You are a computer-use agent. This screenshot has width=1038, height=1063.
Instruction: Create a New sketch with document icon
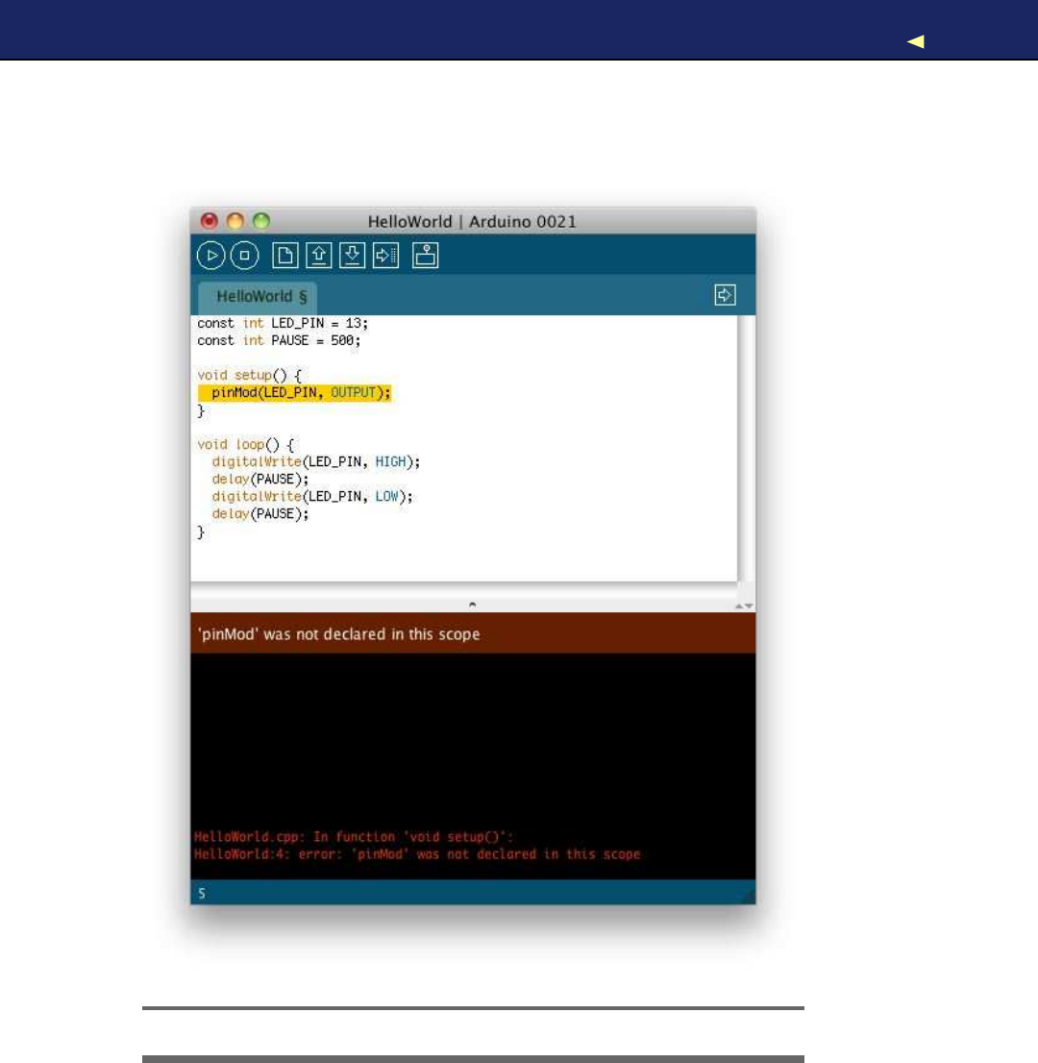(x=284, y=256)
